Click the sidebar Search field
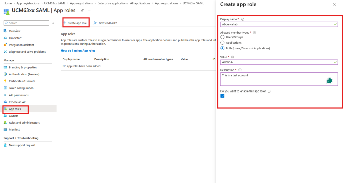 (x=26, y=23)
